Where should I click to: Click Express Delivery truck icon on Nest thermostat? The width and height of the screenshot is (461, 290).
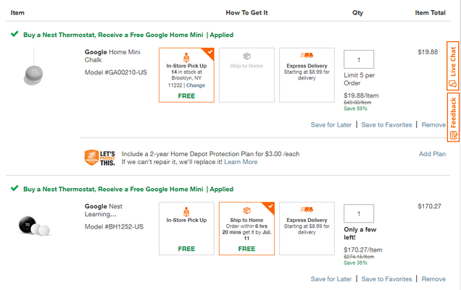click(x=307, y=209)
